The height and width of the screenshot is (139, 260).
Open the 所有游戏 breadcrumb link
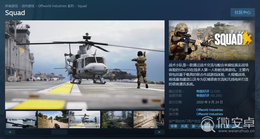click(11, 6)
